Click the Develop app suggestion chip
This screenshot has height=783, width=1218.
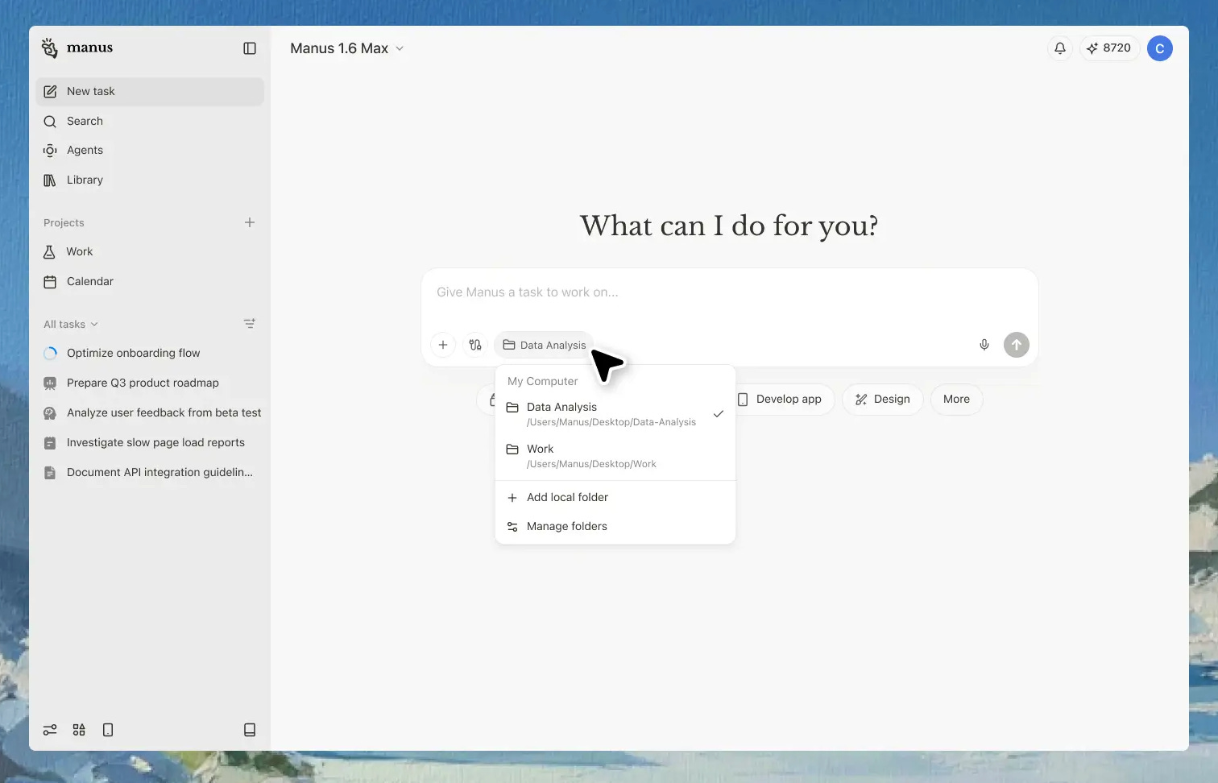[x=780, y=400]
